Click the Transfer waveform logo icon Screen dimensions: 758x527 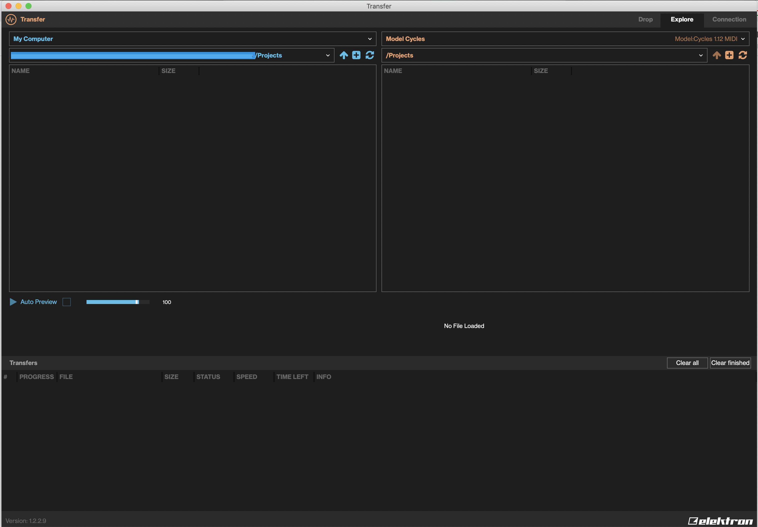[11, 19]
